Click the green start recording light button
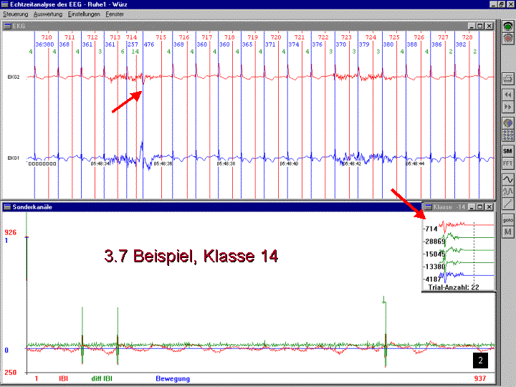The height and width of the screenshot is (387, 516). (508, 27)
